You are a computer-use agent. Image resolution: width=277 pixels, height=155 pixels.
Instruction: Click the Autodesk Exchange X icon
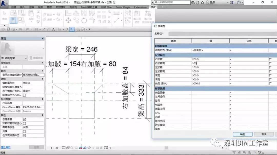(232, 3)
